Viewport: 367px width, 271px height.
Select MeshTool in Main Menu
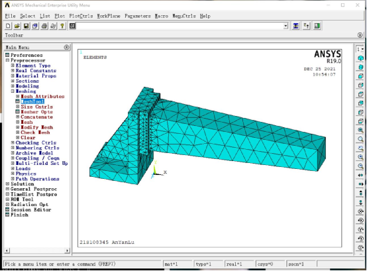[32, 101]
